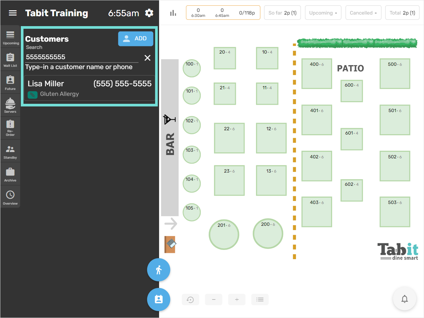Open the Total 2p filter dropdown
Viewport: 424px width, 318px height.
(x=402, y=12)
